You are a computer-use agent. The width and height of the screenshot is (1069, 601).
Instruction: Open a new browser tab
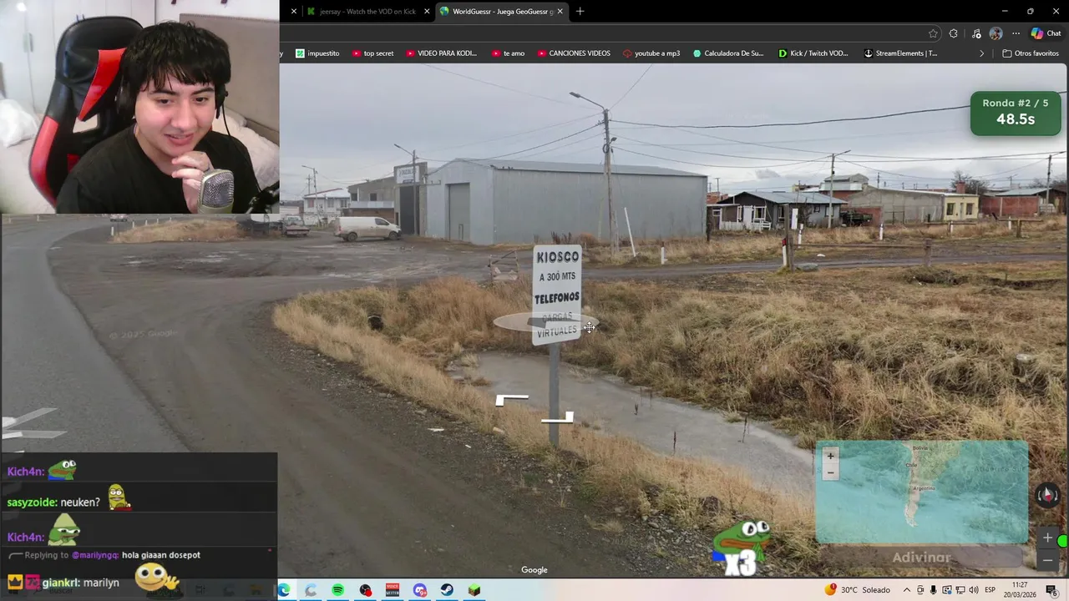(x=580, y=12)
